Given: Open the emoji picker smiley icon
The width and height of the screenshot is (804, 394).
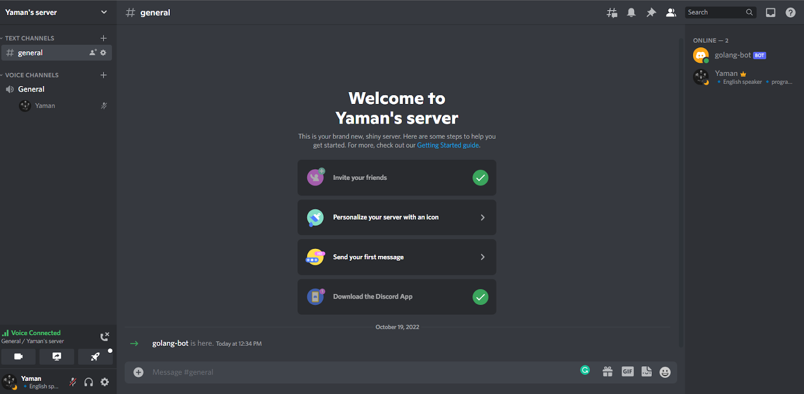Looking at the screenshot, I should tap(665, 372).
